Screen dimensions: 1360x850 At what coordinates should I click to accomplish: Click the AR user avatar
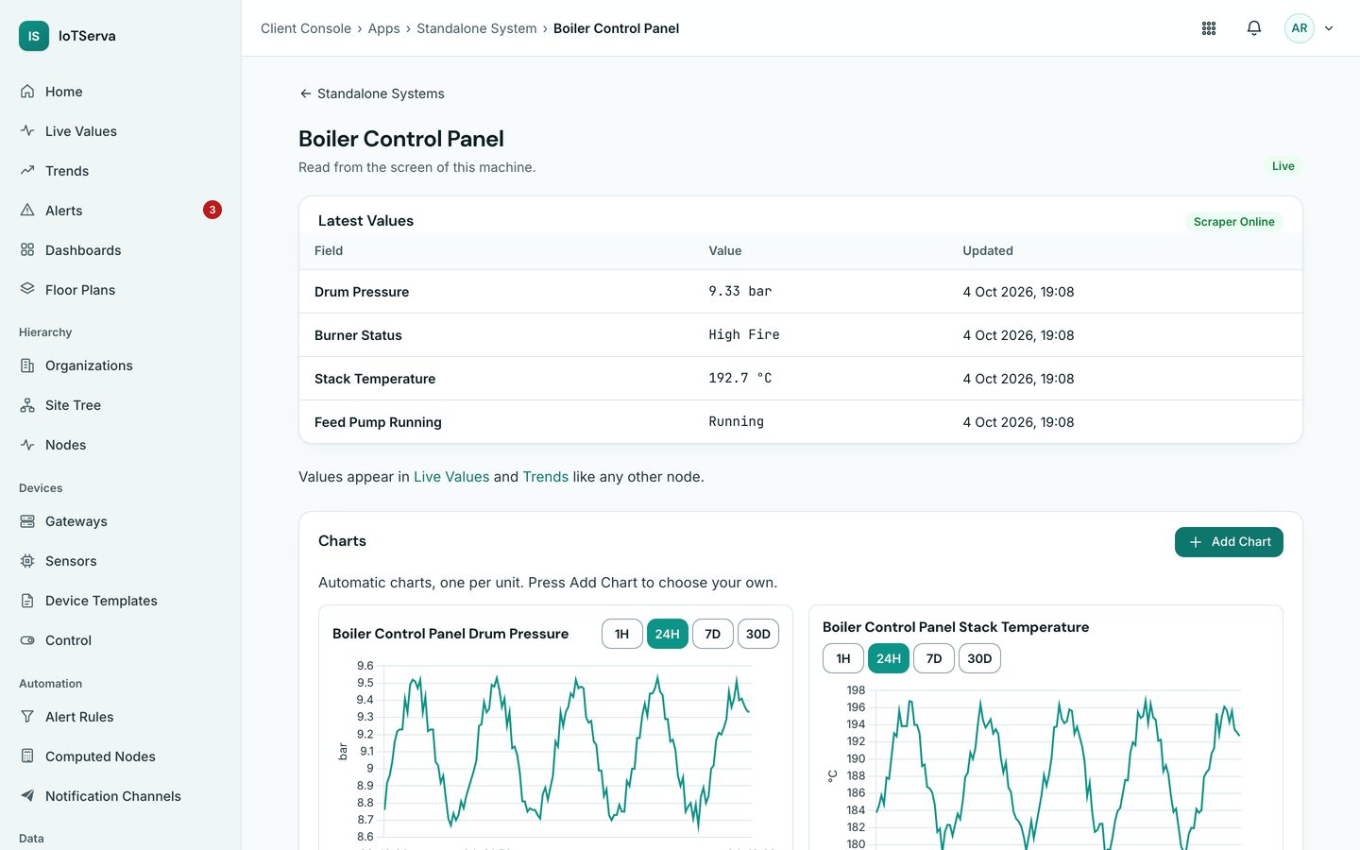pyautogui.click(x=1300, y=28)
